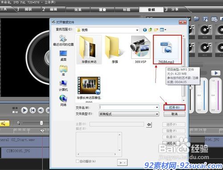This screenshot has height=170, width=223.
Task: Click the library sort grid icon
Action: 215,19
